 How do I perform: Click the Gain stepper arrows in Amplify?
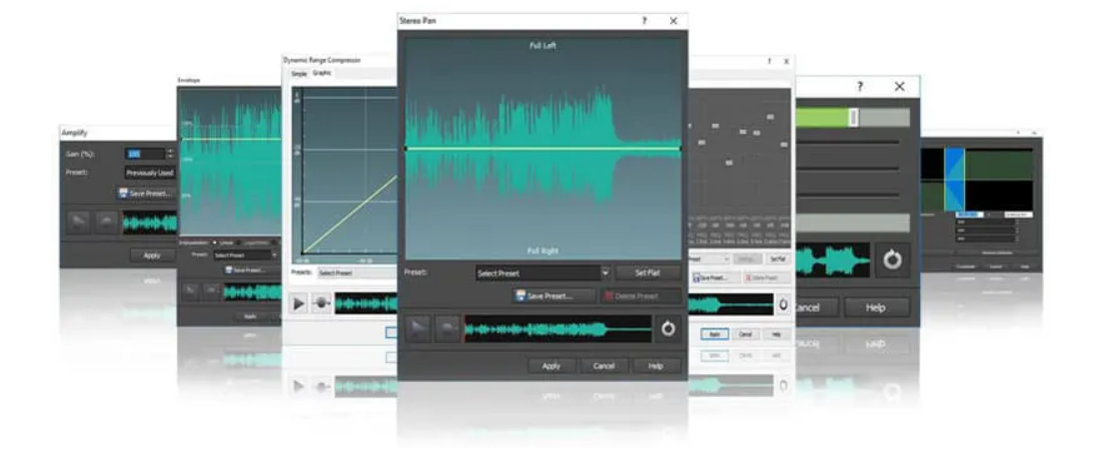[x=169, y=154]
